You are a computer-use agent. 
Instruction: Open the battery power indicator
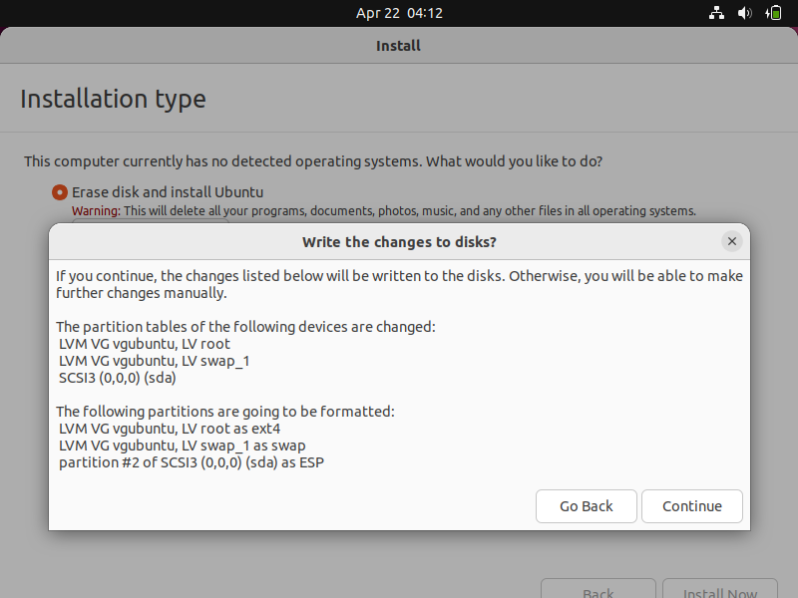[x=773, y=13]
